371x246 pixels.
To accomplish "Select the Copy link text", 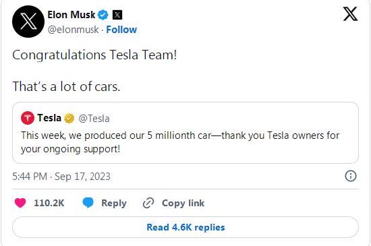I will tap(183, 204).
